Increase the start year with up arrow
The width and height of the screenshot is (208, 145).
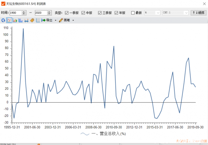[x=24, y=12]
